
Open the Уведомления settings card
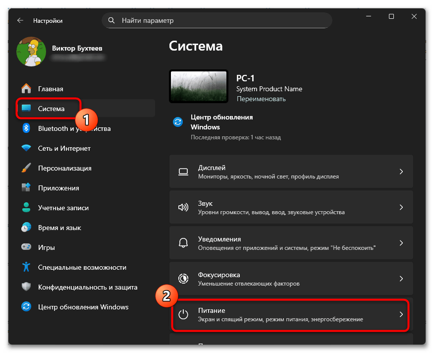point(291,243)
